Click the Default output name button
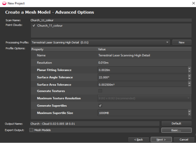 pos(176,123)
